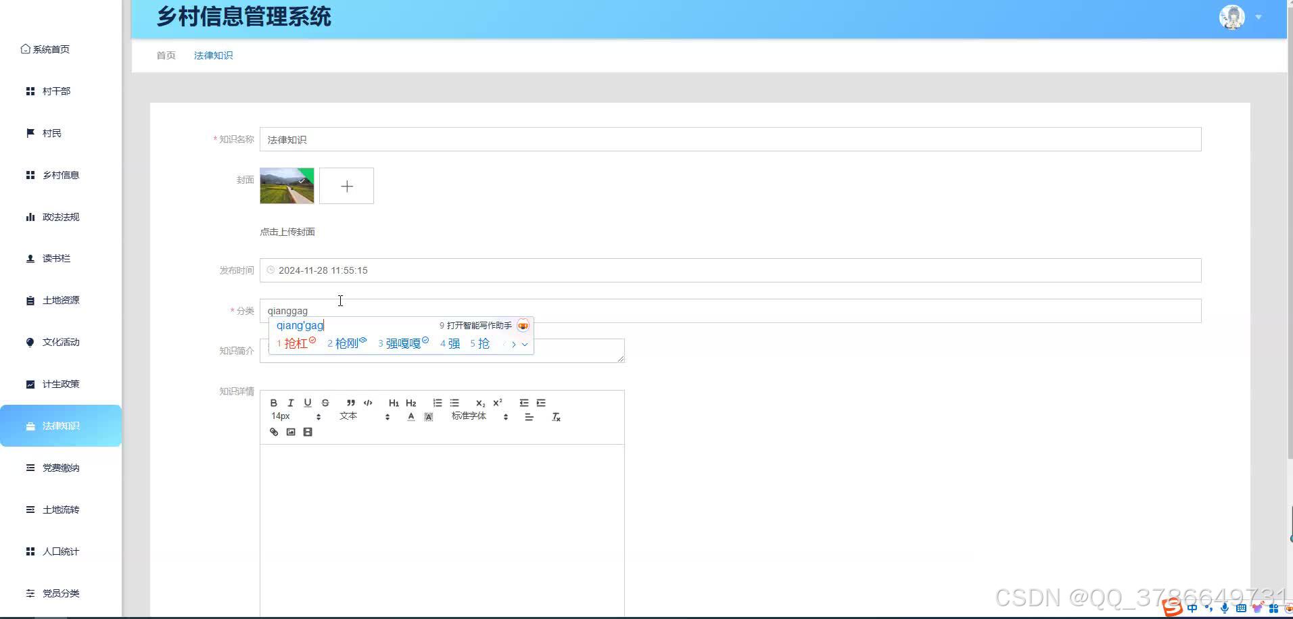This screenshot has height=619, width=1293.
Task: Open the 党员分类 sidebar menu
Action: point(61,593)
